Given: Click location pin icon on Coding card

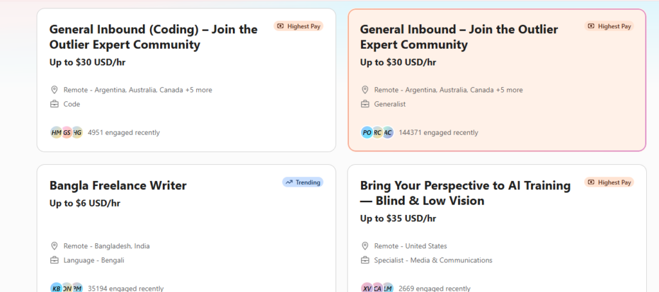Looking at the screenshot, I should [x=54, y=90].
